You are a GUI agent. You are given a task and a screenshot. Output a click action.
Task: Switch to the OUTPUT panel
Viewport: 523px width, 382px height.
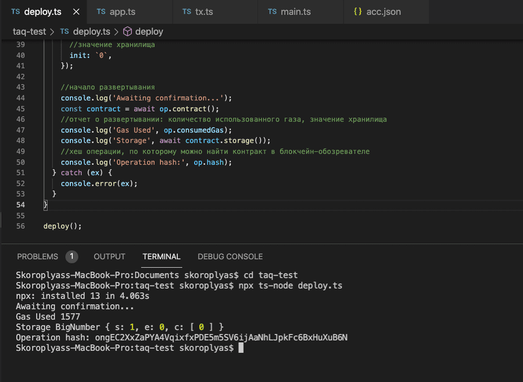[x=109, y=257]
